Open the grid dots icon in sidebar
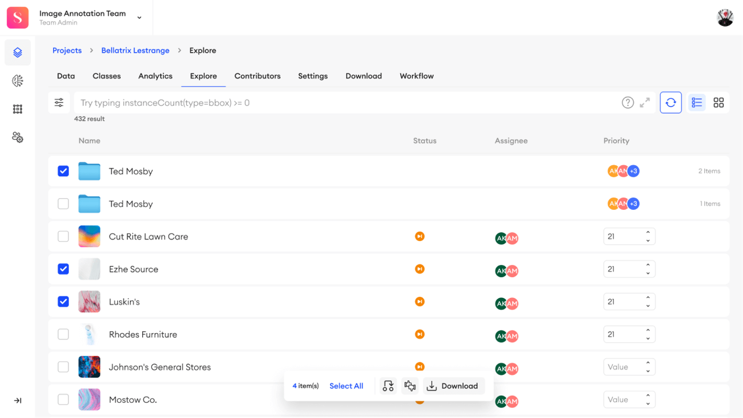Screen dimensions: 743x418 18,109
